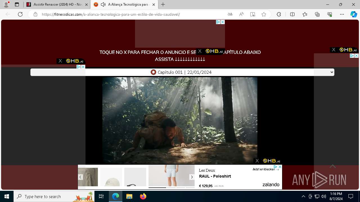Close the Assistir Renascer tab
The width and height of the screenshot is (360, 202).
click(86, 4)
